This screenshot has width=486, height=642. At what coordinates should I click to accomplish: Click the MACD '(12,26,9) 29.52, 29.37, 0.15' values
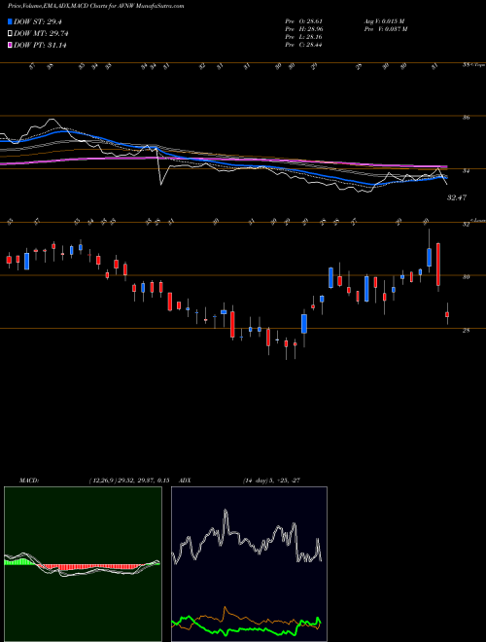[x=129, y=481]
